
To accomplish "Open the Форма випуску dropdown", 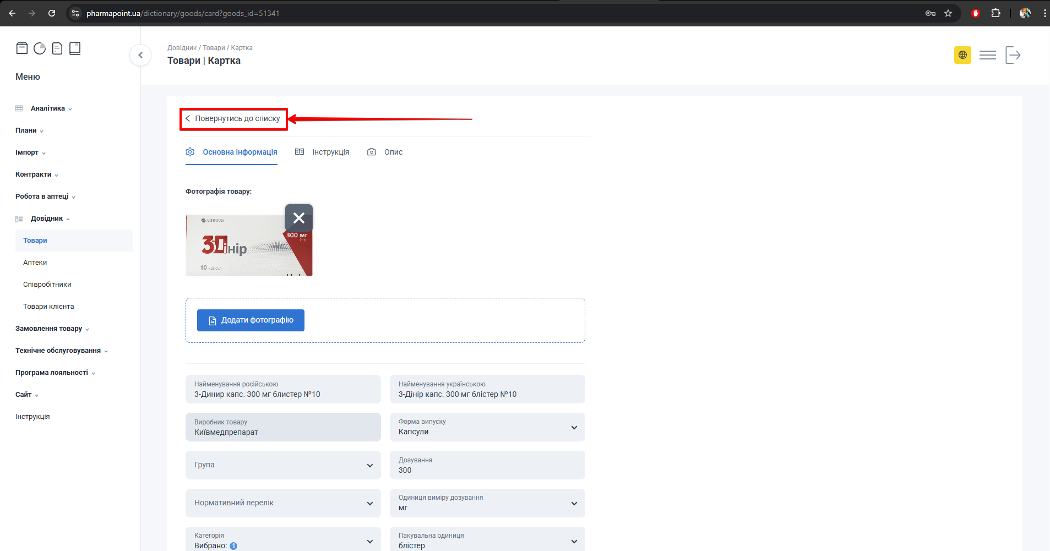I will (487, 427).
